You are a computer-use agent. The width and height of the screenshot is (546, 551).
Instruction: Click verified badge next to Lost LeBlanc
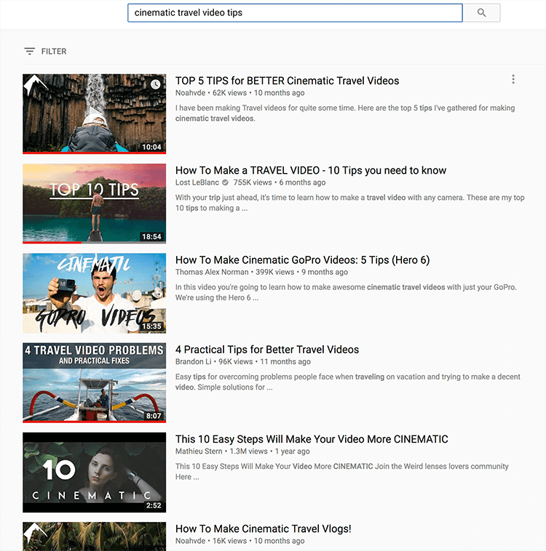coord(225,182)
